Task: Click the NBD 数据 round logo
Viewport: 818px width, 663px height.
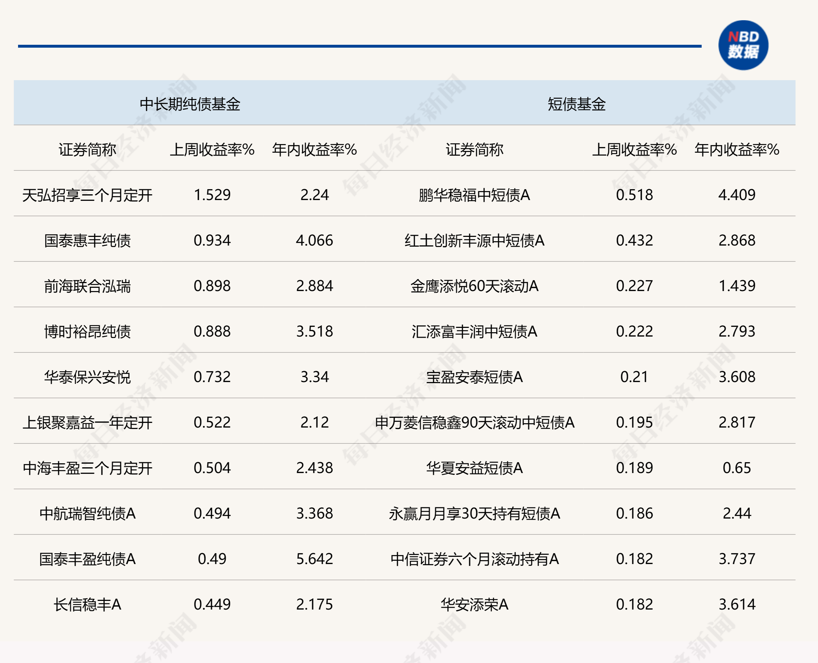Action: [x=743, y=45]
